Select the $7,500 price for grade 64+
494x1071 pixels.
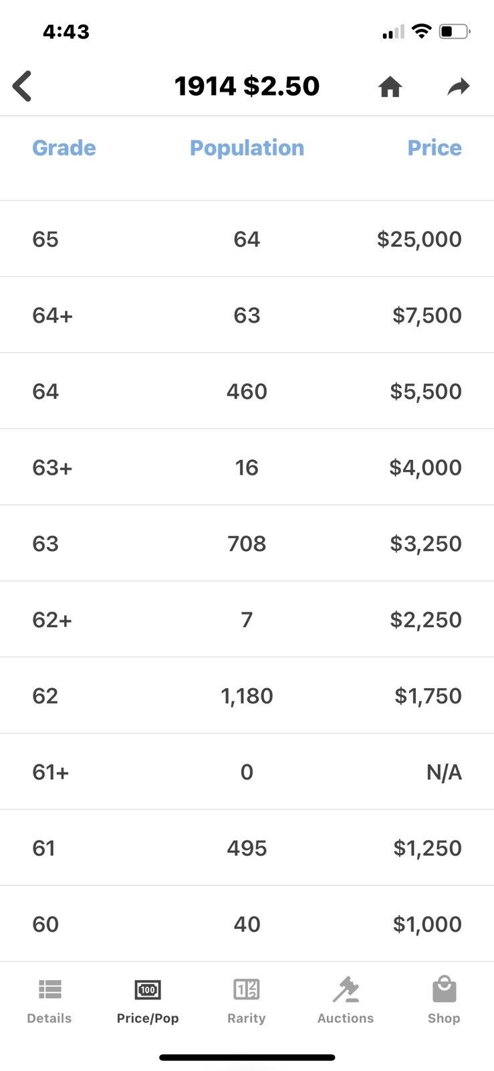(426, 315)
